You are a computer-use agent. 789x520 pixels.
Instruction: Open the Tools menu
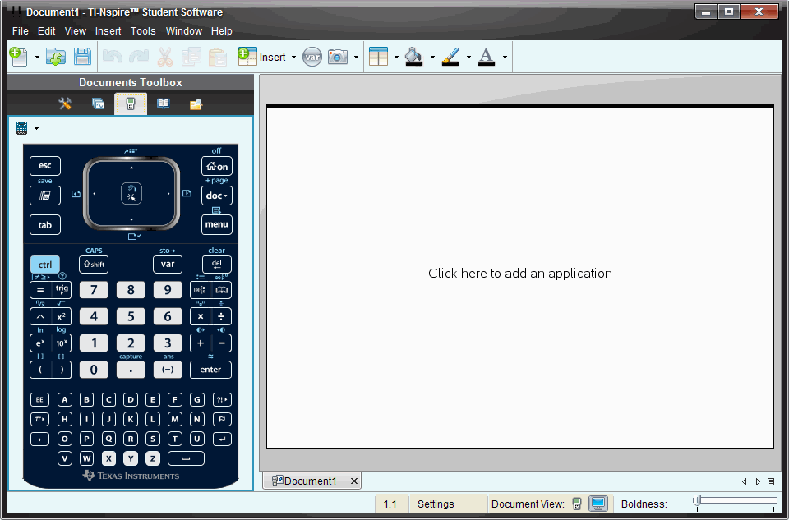tap(143, 30)
